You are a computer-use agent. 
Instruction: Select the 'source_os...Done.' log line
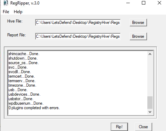point(23,63)
